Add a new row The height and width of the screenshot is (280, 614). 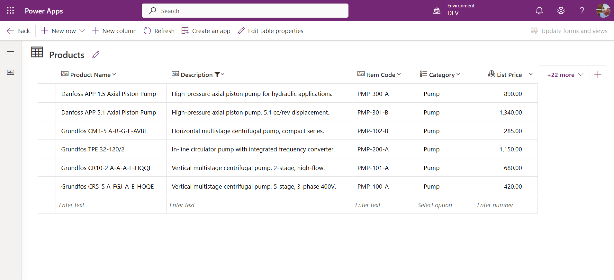pyautogui.click(x=59, y=31)
